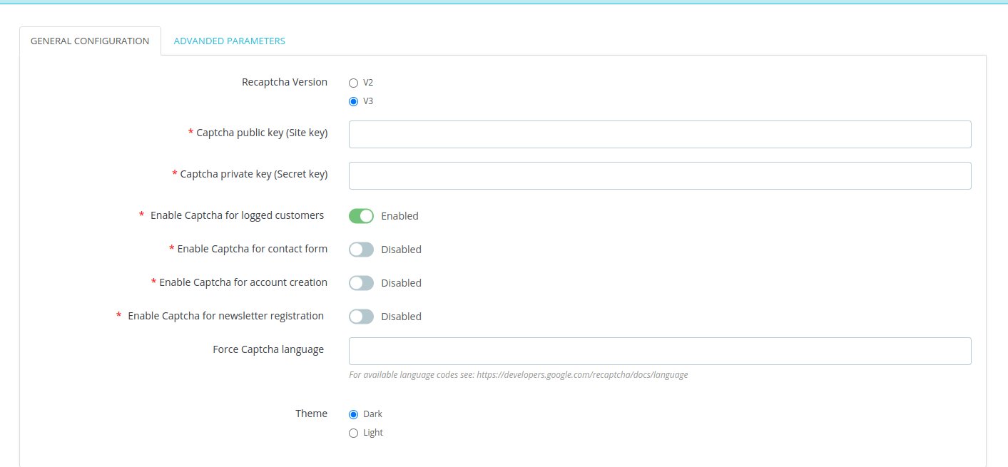Screen dimensions: 1008x467
Task: Click the logged customers Enabled status text
Action: coord(399,216)
